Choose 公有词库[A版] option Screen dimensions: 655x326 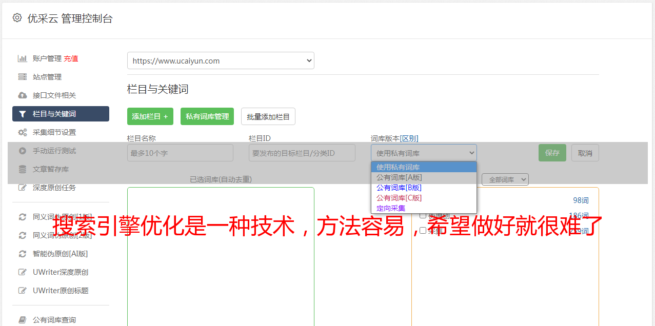pyautogui.click(x=424, y=177)
